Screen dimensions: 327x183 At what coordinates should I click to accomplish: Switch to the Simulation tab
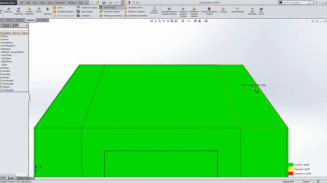[x=42, y=20]
